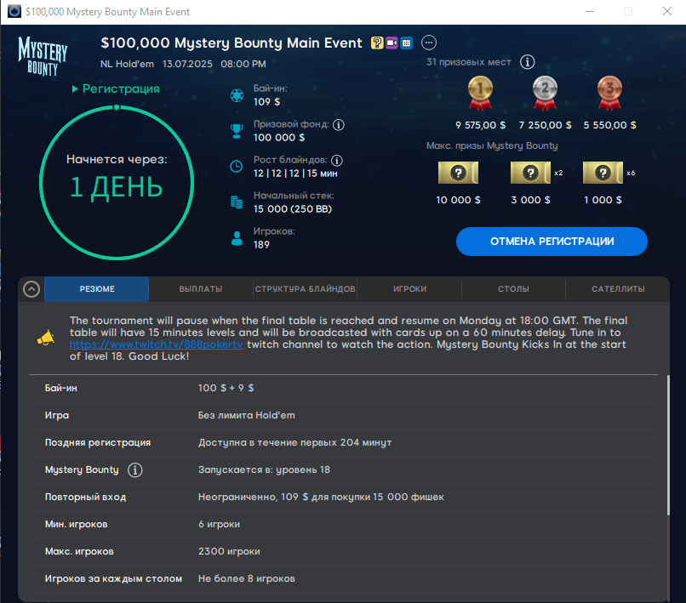Open the СТРУКТУРА БЛАЙНДОВ tab
This screenshot has width=686, height=603.
coord(305,289)
